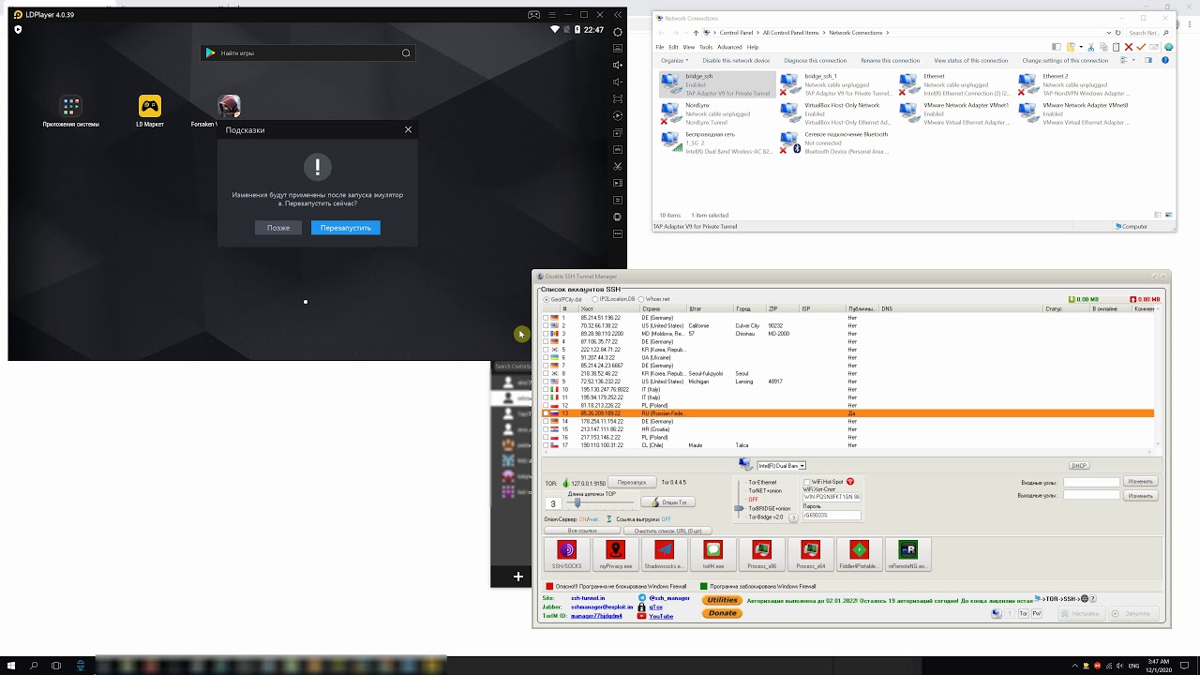
Task: Open the mRemoteNG tile
Action: (907, 554)
